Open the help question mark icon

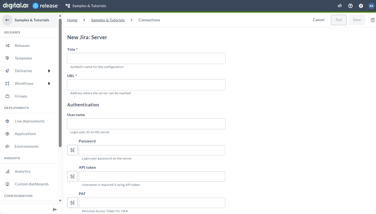point(350,6)
